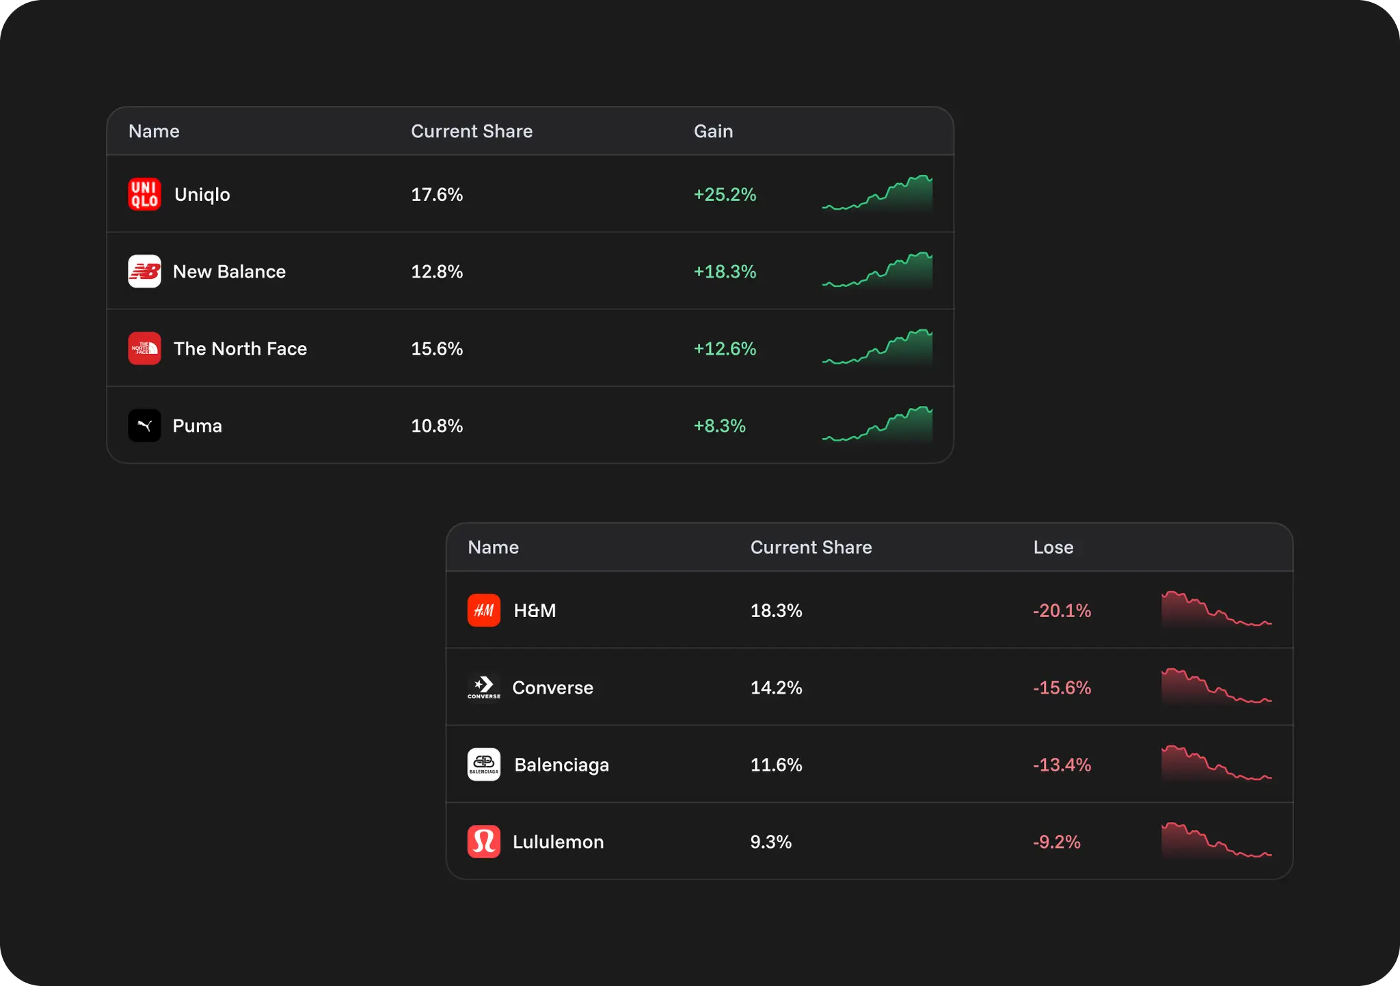Click the Uniqlo name label
The width and height of the screenshot is (1400, 986).
[x=202, y=194]
